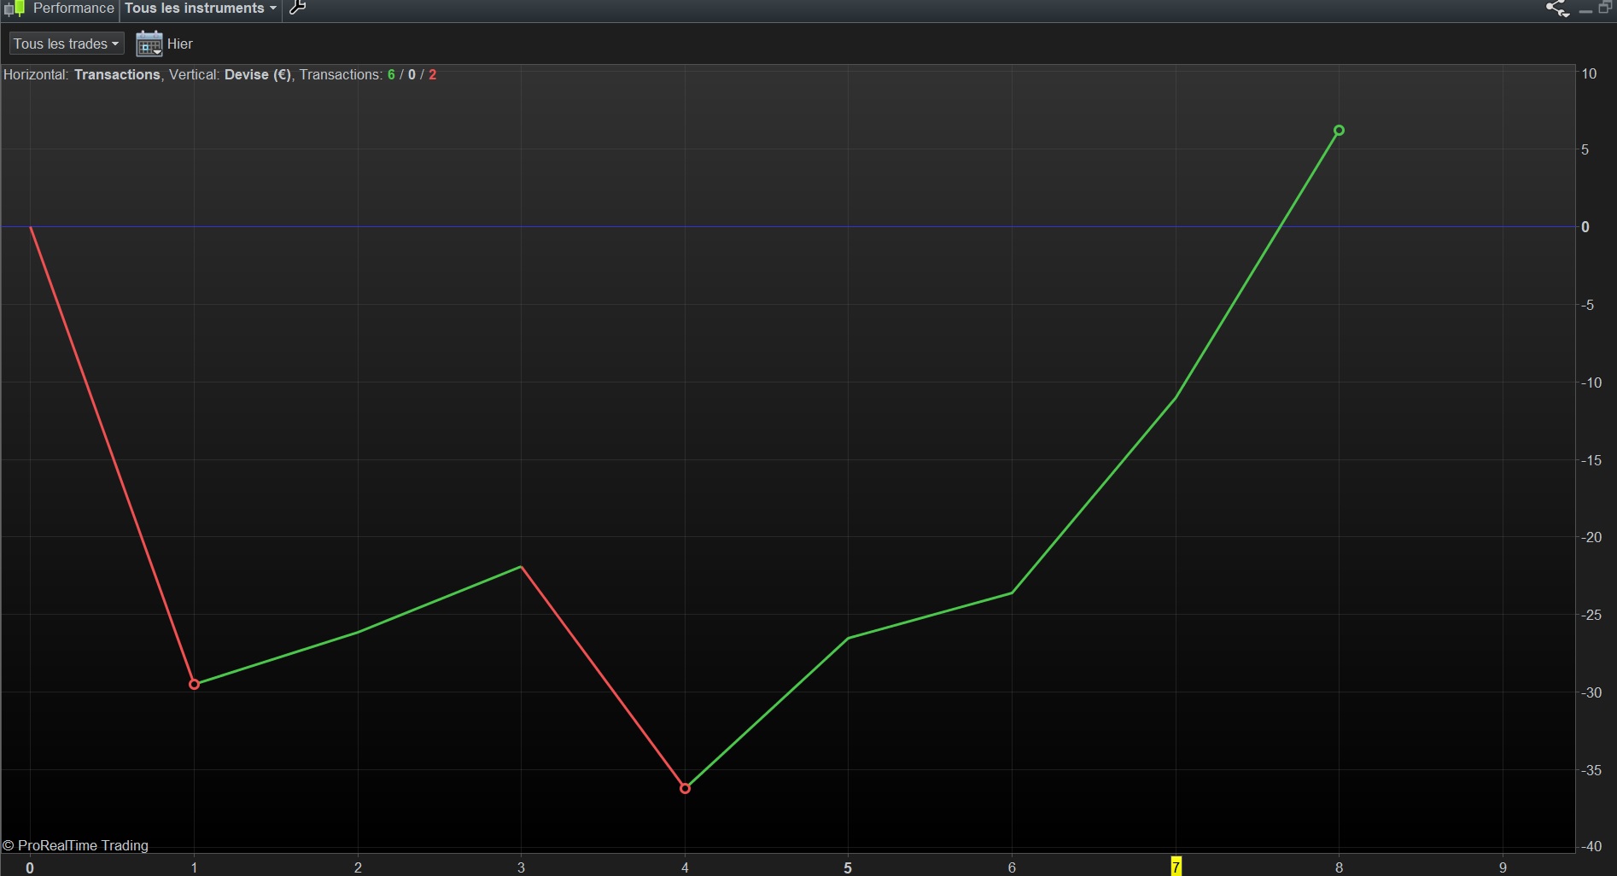This screenshot has height=876, width=1617.
Task: Click the yellow-highlighted 7 on the horizontal axis
Action: click(x=1176, y=867)
